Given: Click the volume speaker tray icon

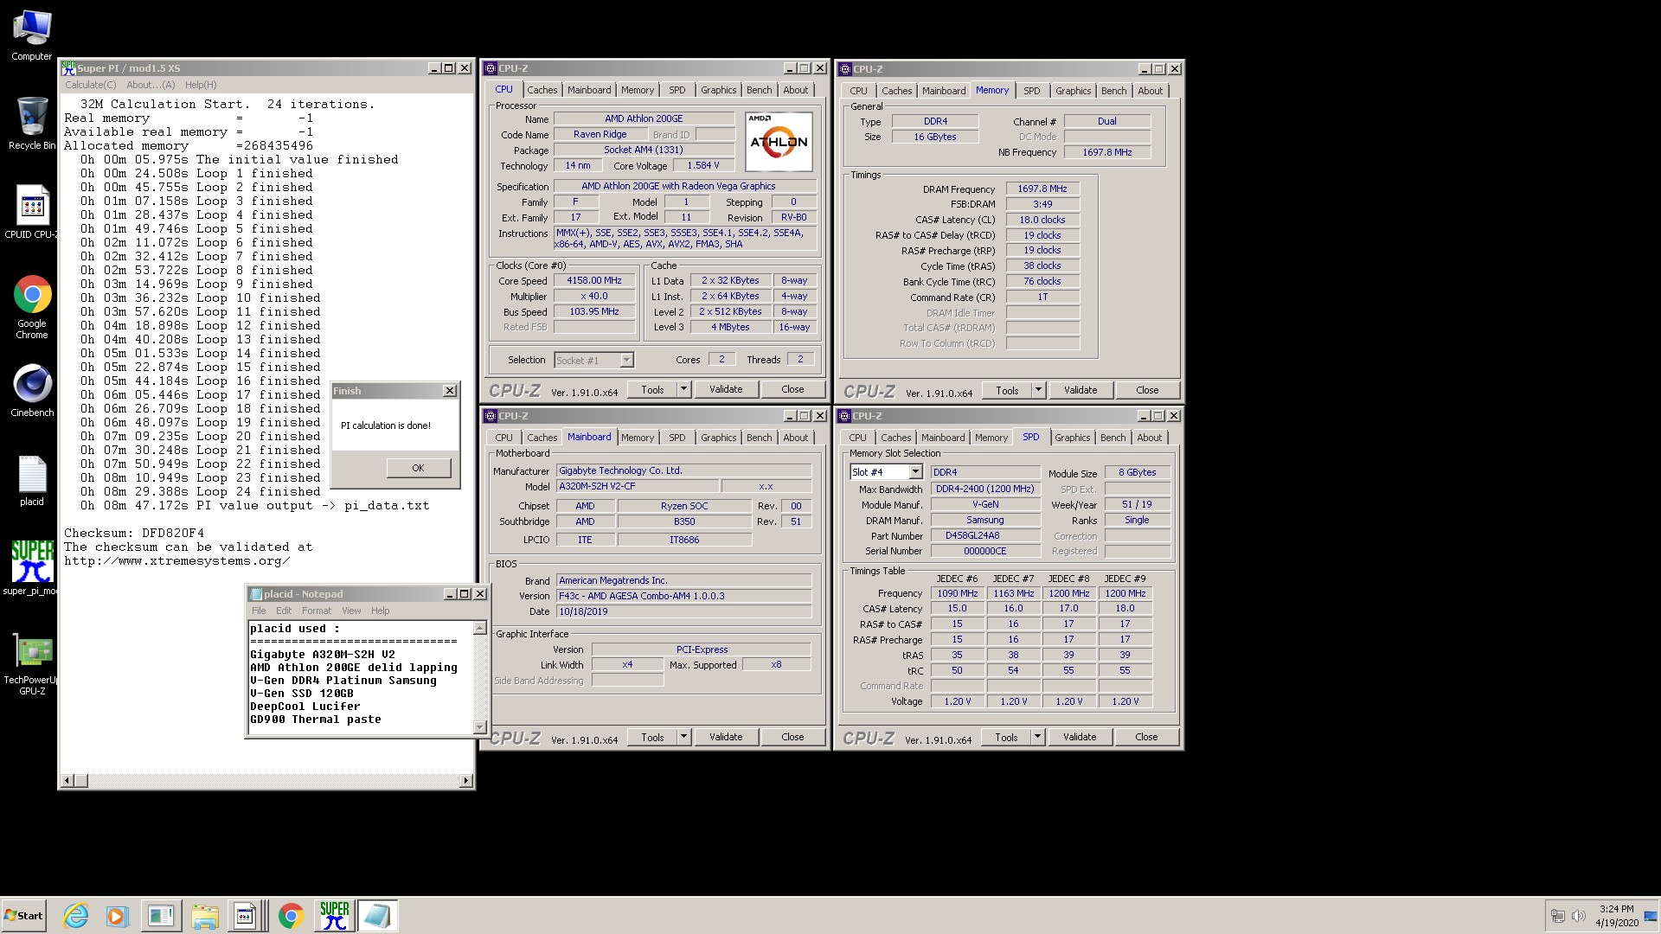Looking at the screenshot, I should pyautogui.click(x=1578, y=916).
